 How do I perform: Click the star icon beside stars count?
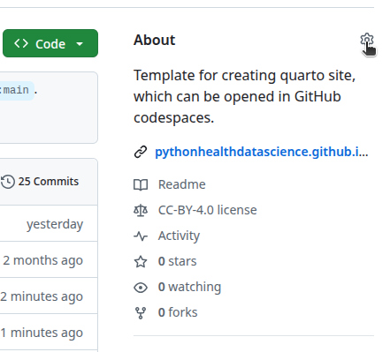pos(141,262)
